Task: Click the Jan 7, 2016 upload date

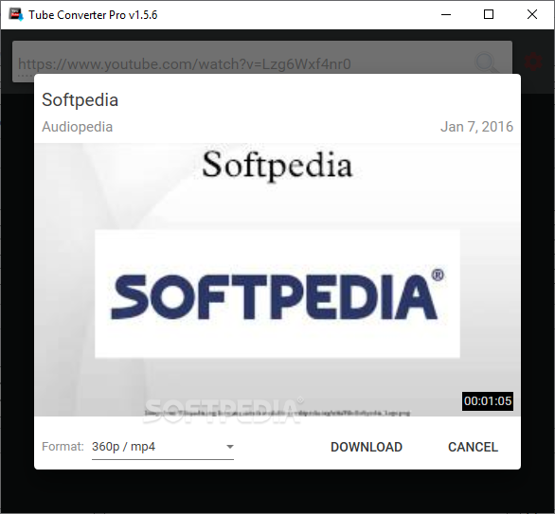Action: click(x=476, y=127)
